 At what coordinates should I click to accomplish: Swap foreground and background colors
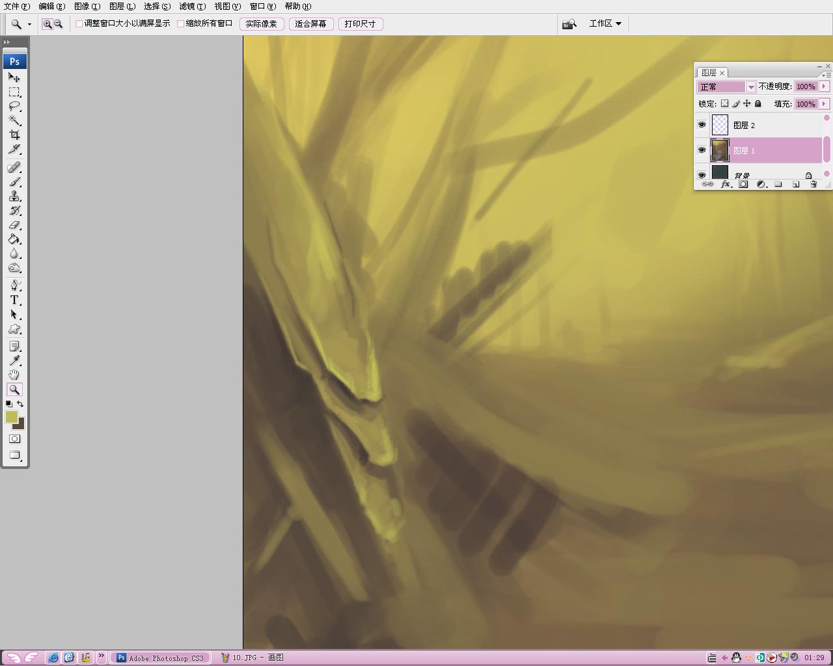(20, 404)
